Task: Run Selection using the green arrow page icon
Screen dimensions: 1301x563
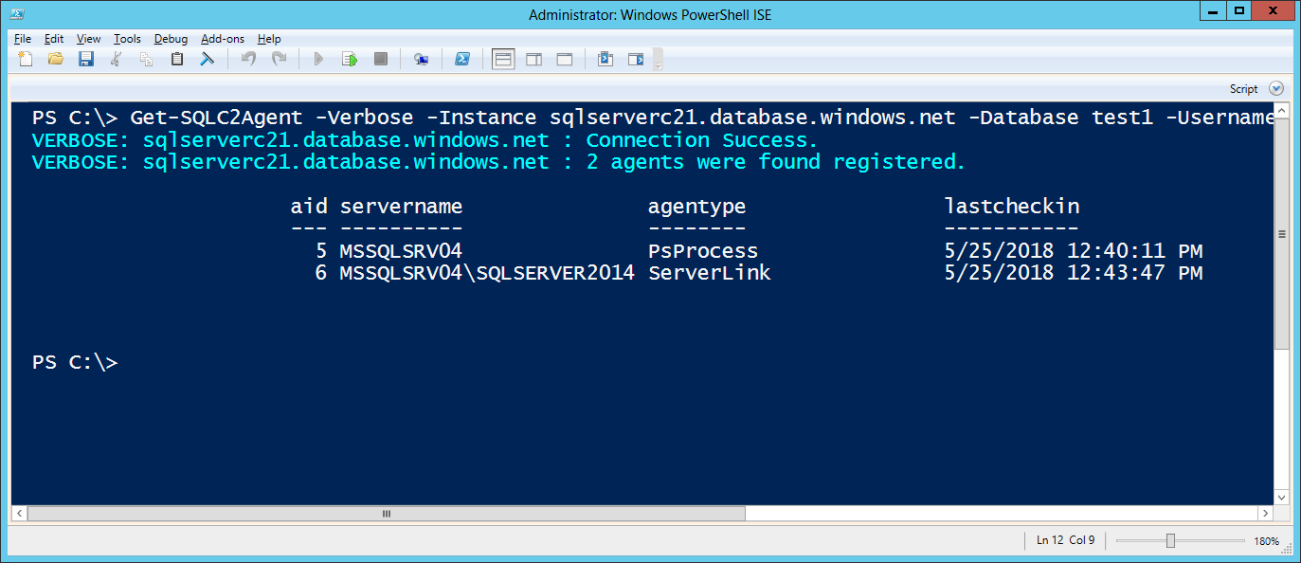Action: [350, 59]
